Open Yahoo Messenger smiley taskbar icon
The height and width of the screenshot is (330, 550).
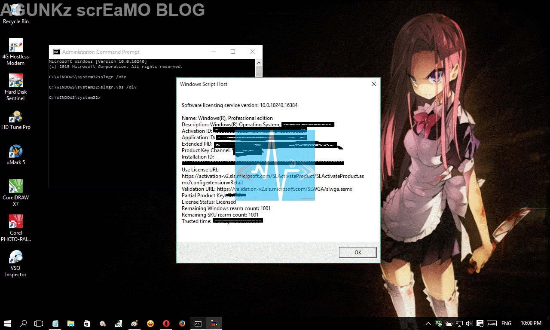[150, 324]
